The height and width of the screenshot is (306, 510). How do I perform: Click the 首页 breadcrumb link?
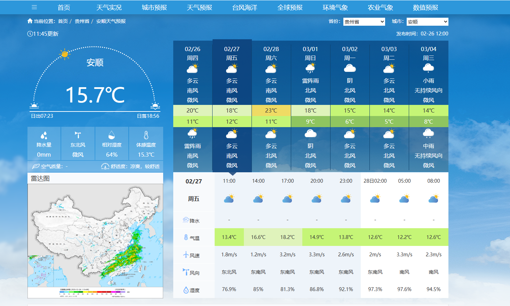(x=63, y=21)
